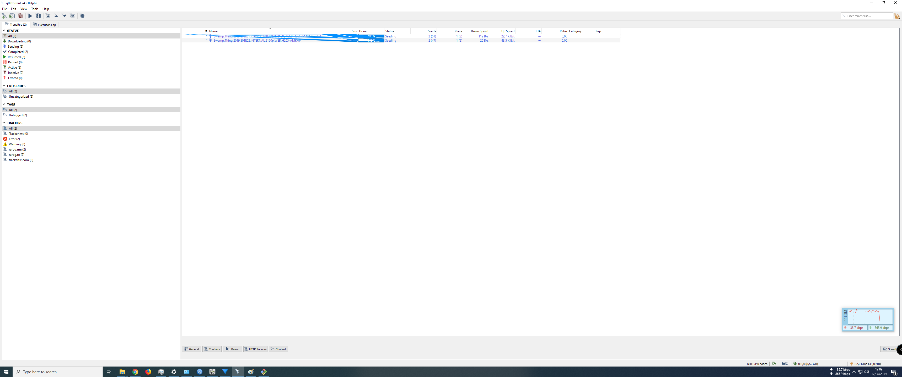Open the View menu
Image resolution: width=902 pixels, height=377 pixels.
coord(23,9)
